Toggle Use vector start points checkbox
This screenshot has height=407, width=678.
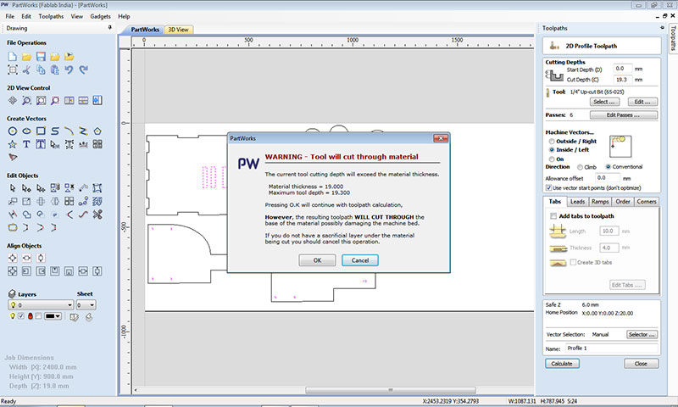548,187
